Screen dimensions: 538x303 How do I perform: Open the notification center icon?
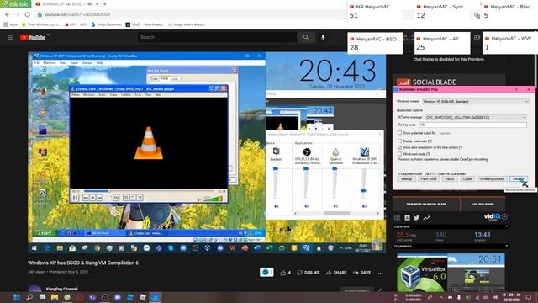(529, 297)
